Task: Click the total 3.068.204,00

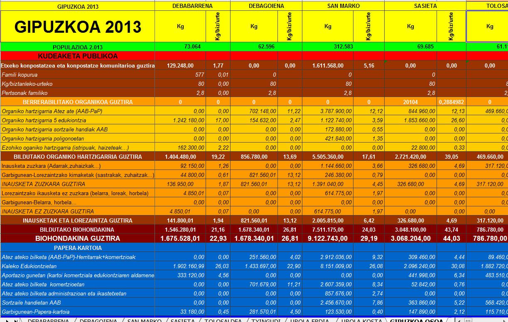Action: pyautogui.click(x=410, y=239)
